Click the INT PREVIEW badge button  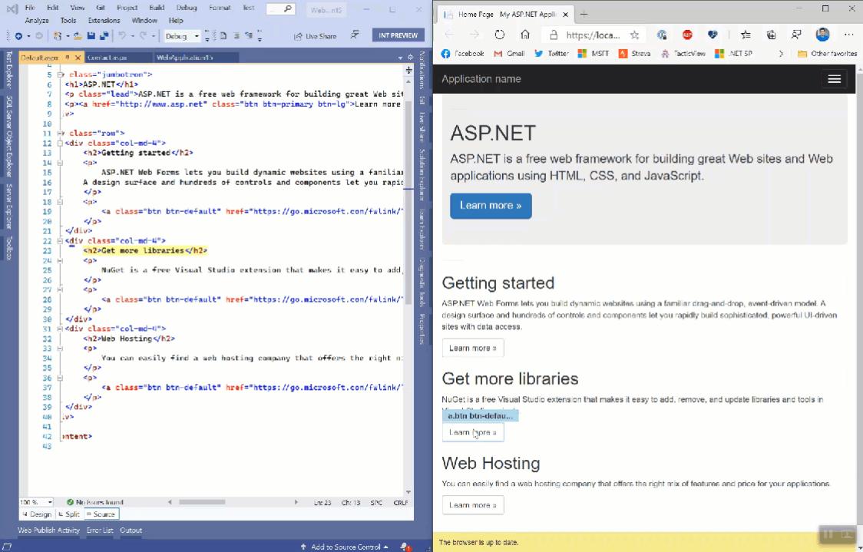point(398,35)
